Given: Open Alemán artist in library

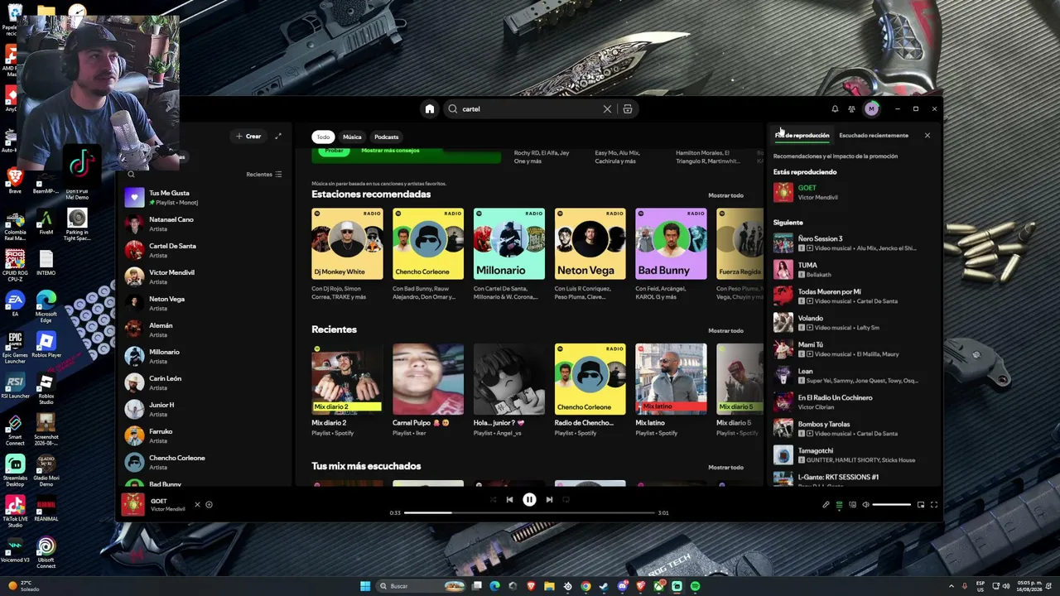Looking at the screenshot, I should 205,329.
